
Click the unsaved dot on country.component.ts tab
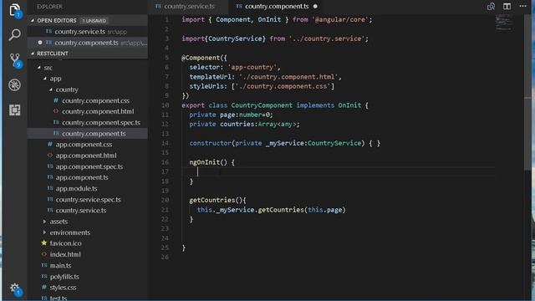click(315, 6)
